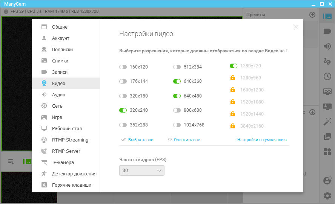Toggle the 1024x768 resolution switch
Viewport: 335px width, 204px height.
(177, 125)
